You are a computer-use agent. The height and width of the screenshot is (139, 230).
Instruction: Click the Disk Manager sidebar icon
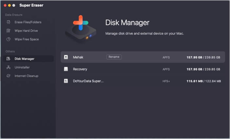(x=9, y=59)
